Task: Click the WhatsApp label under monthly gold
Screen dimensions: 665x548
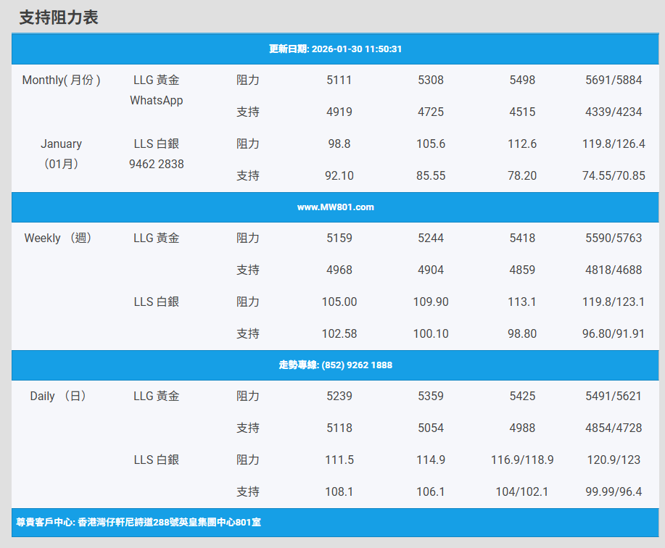Action: tap(157, 101)
